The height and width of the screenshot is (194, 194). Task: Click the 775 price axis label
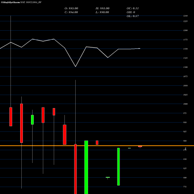pyautogui.click(x=185, y=187)
